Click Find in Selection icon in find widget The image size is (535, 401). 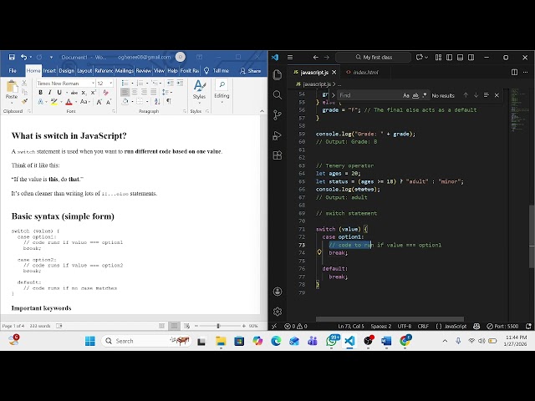click(x=487, y=95)
